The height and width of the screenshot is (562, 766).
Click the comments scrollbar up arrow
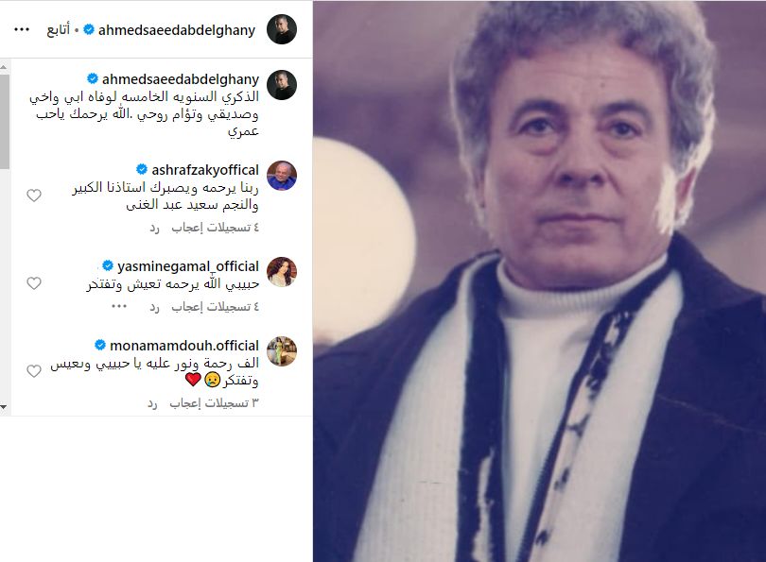coord(4,67)
